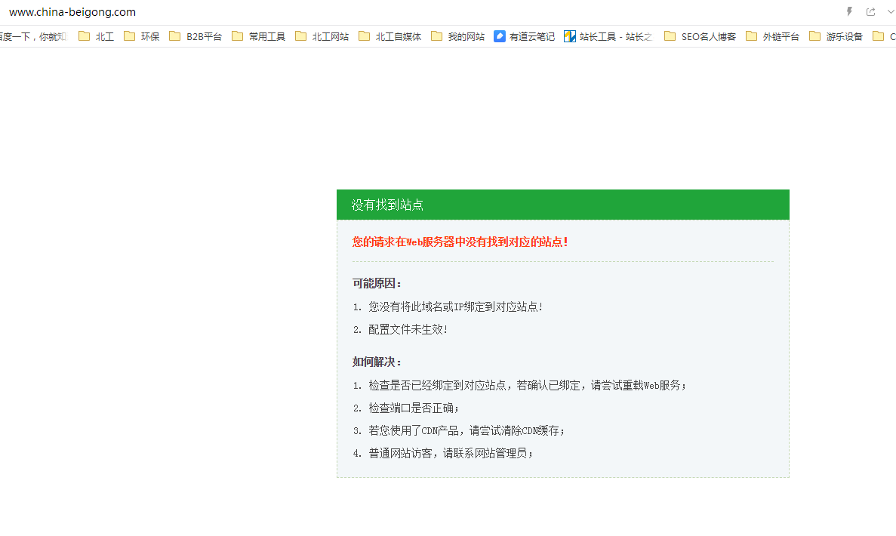896x536 pixels.
Task: Open the 我的网站 bookmark folder
Action: (x=458, y=36)
